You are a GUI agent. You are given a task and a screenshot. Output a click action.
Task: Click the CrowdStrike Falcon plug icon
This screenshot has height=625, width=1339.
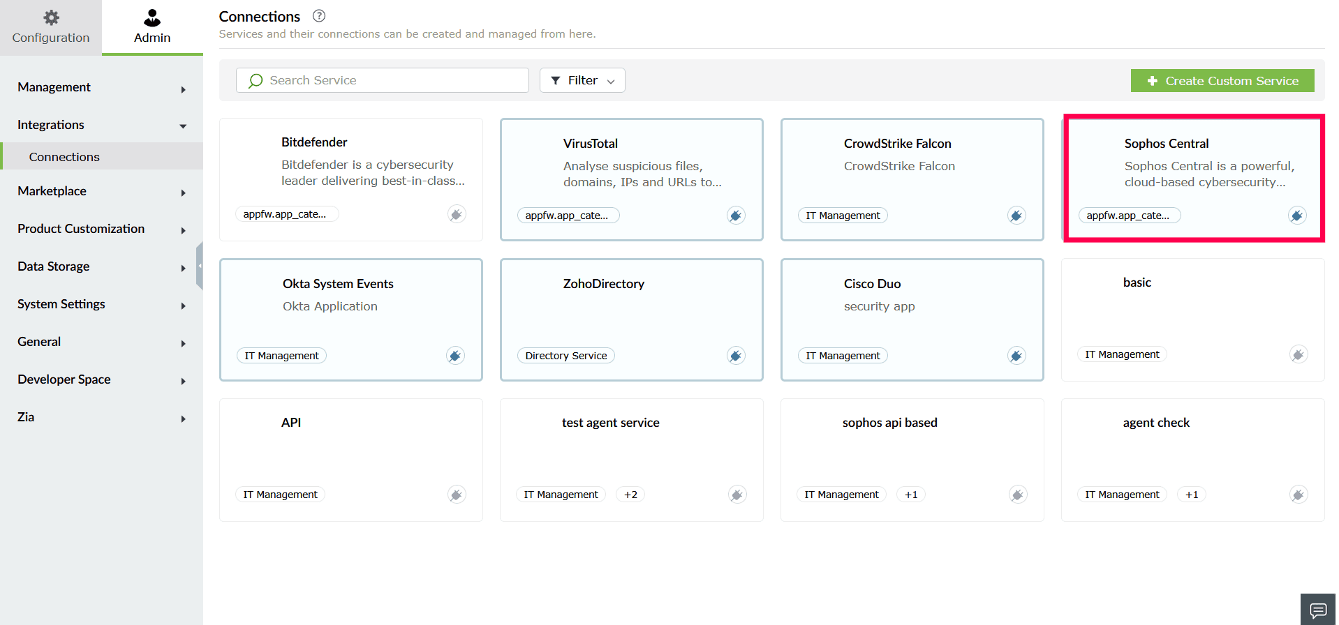pos(1016,216)
